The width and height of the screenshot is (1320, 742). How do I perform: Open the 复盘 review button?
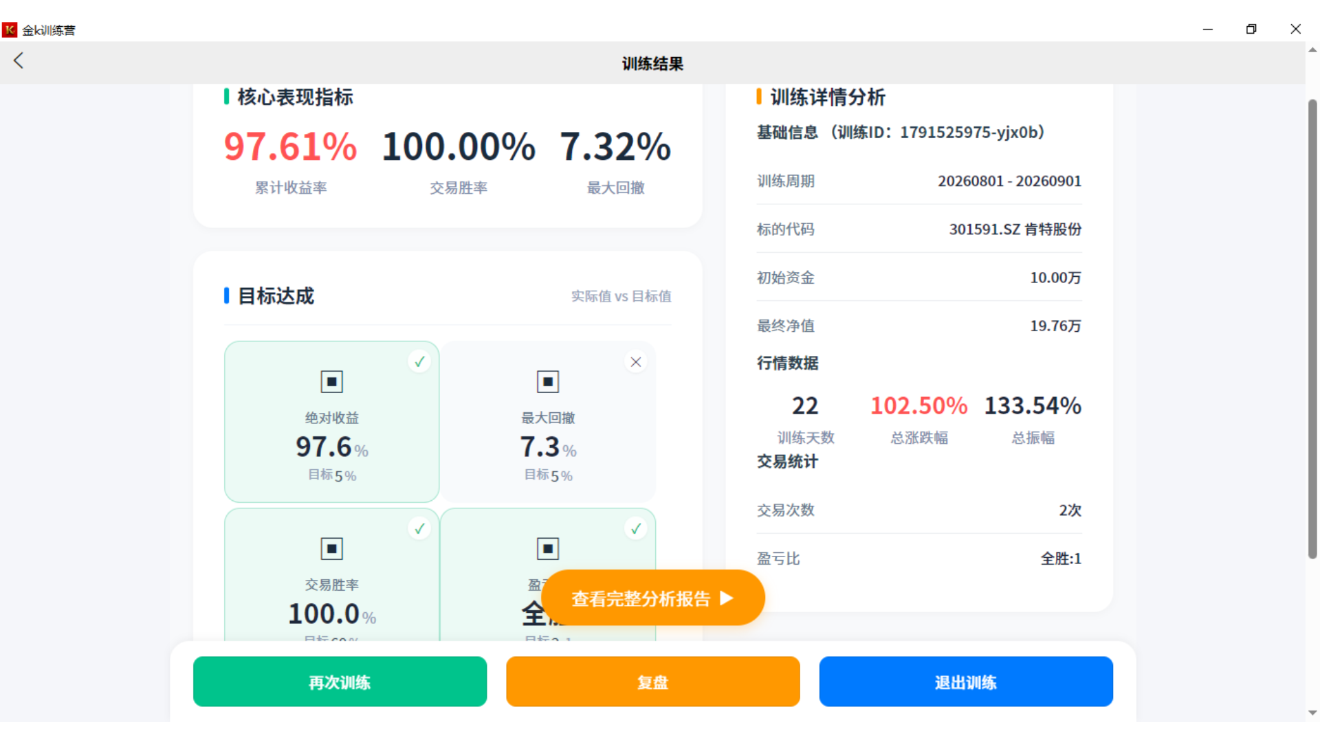coord(652,682)
